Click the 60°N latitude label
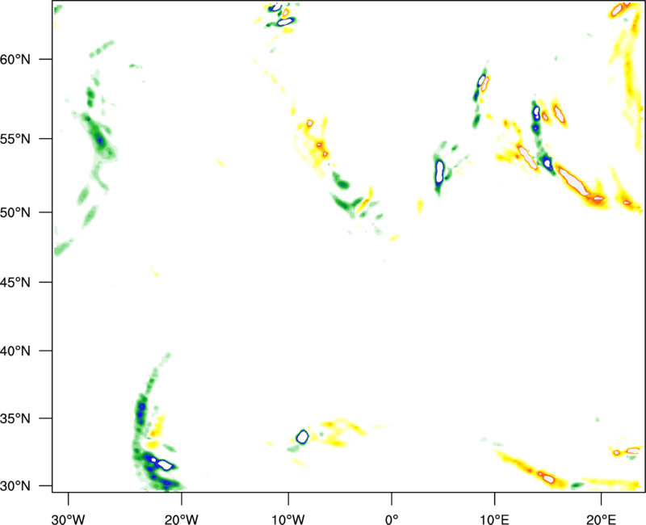This screenshot has height=525, width=646. click(15, 59)
